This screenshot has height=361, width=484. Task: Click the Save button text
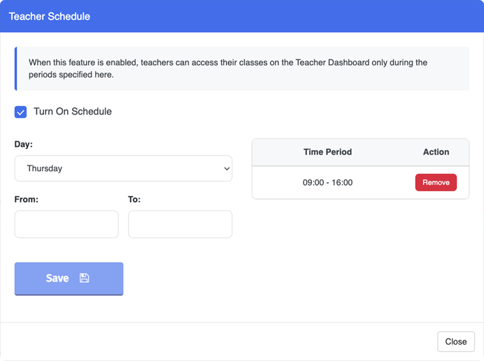coord(58,278)
